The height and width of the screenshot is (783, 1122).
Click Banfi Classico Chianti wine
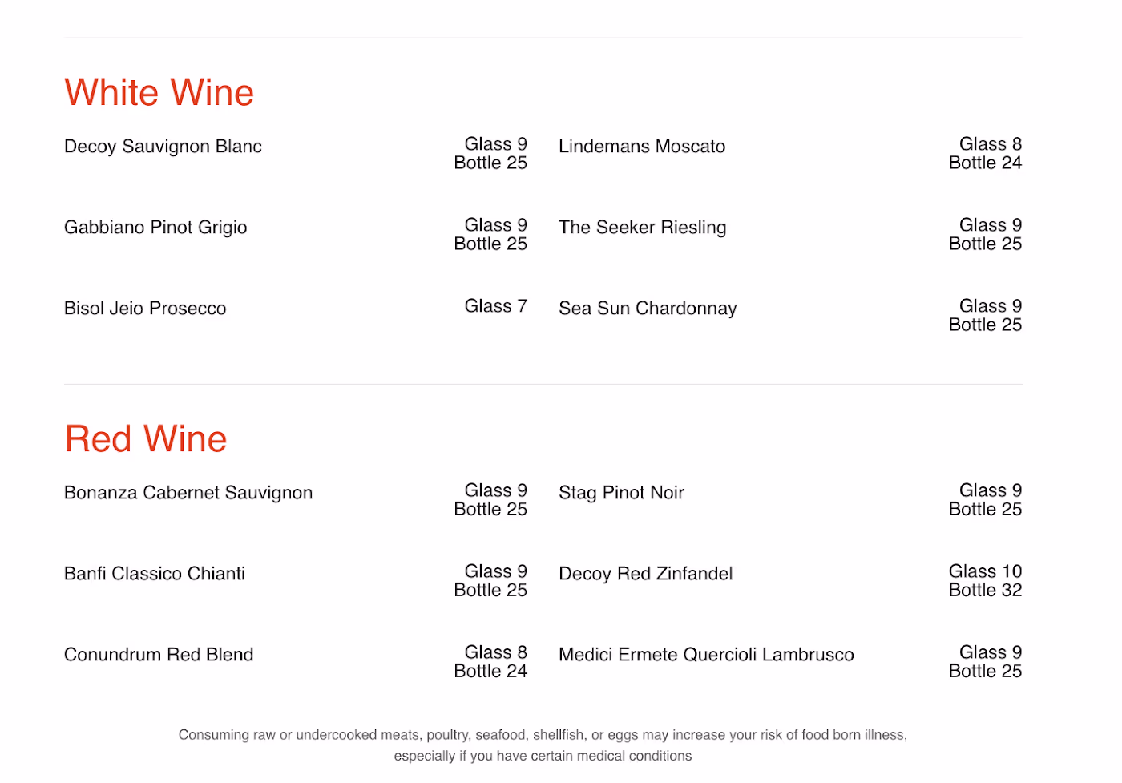(155, 574)
